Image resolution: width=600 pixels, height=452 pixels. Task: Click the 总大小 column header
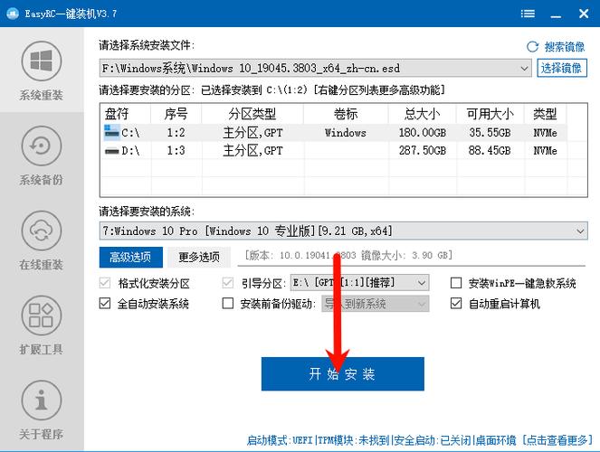tap(423, 114)
